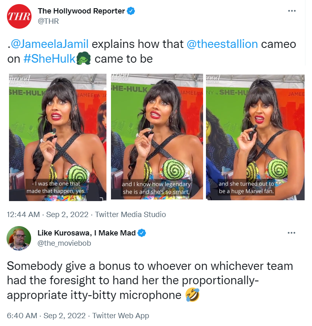Click the @THR handle
312x326 pixels.
pyautogui.click(x=48, y=21)
